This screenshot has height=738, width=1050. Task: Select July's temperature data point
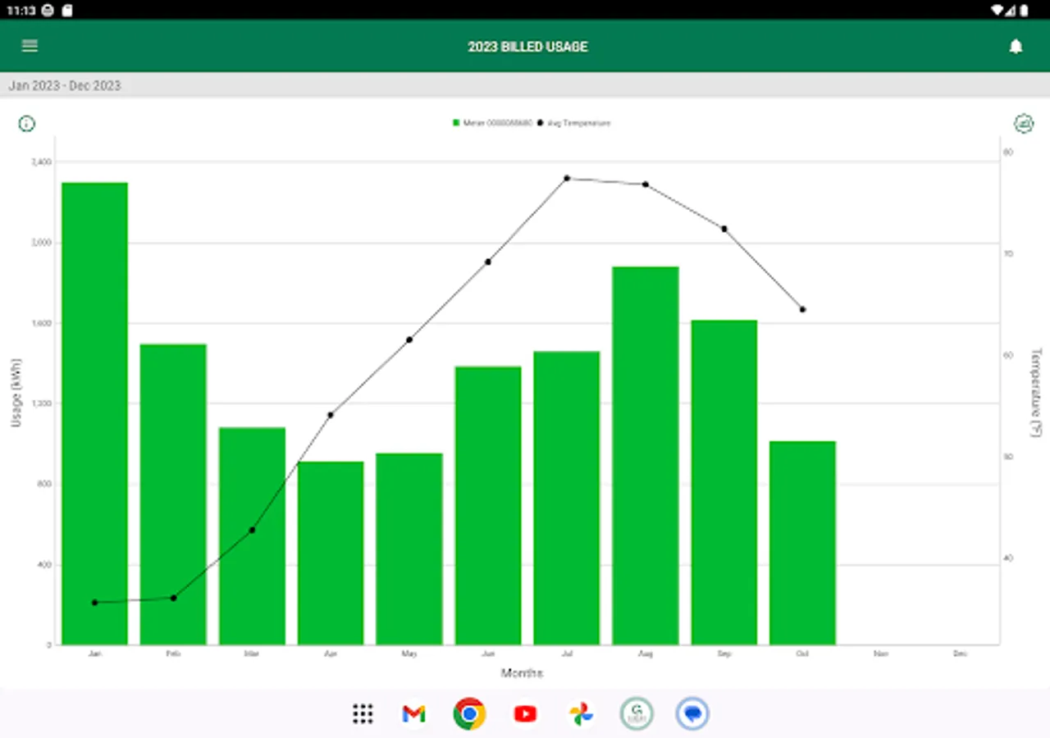567,178
